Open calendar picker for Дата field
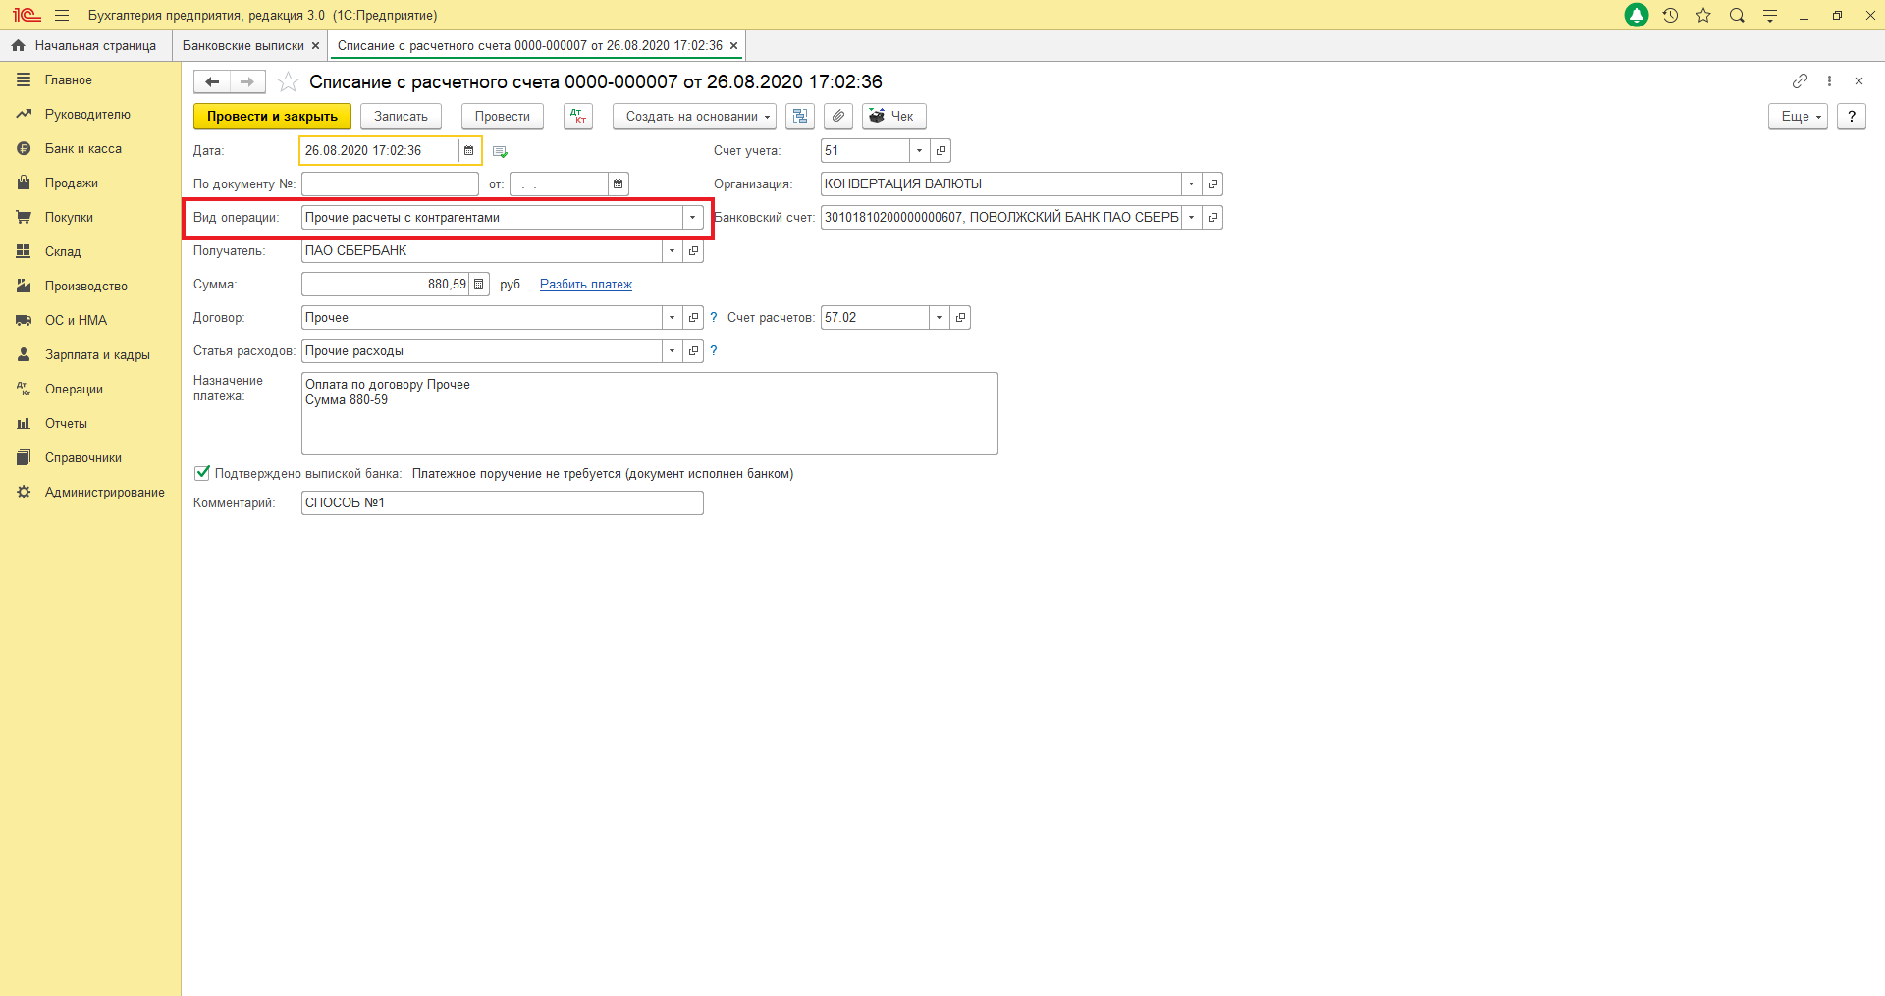The height and width of the screenshot is (996, 1885). point(469,151)
